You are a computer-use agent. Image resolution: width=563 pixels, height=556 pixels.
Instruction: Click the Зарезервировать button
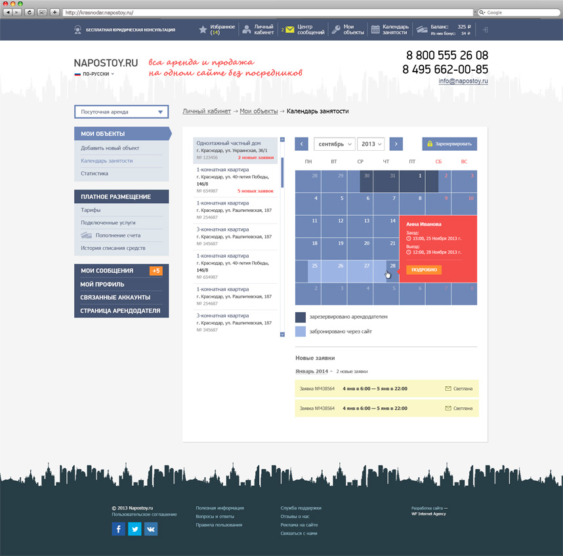(x=449, y=144)
